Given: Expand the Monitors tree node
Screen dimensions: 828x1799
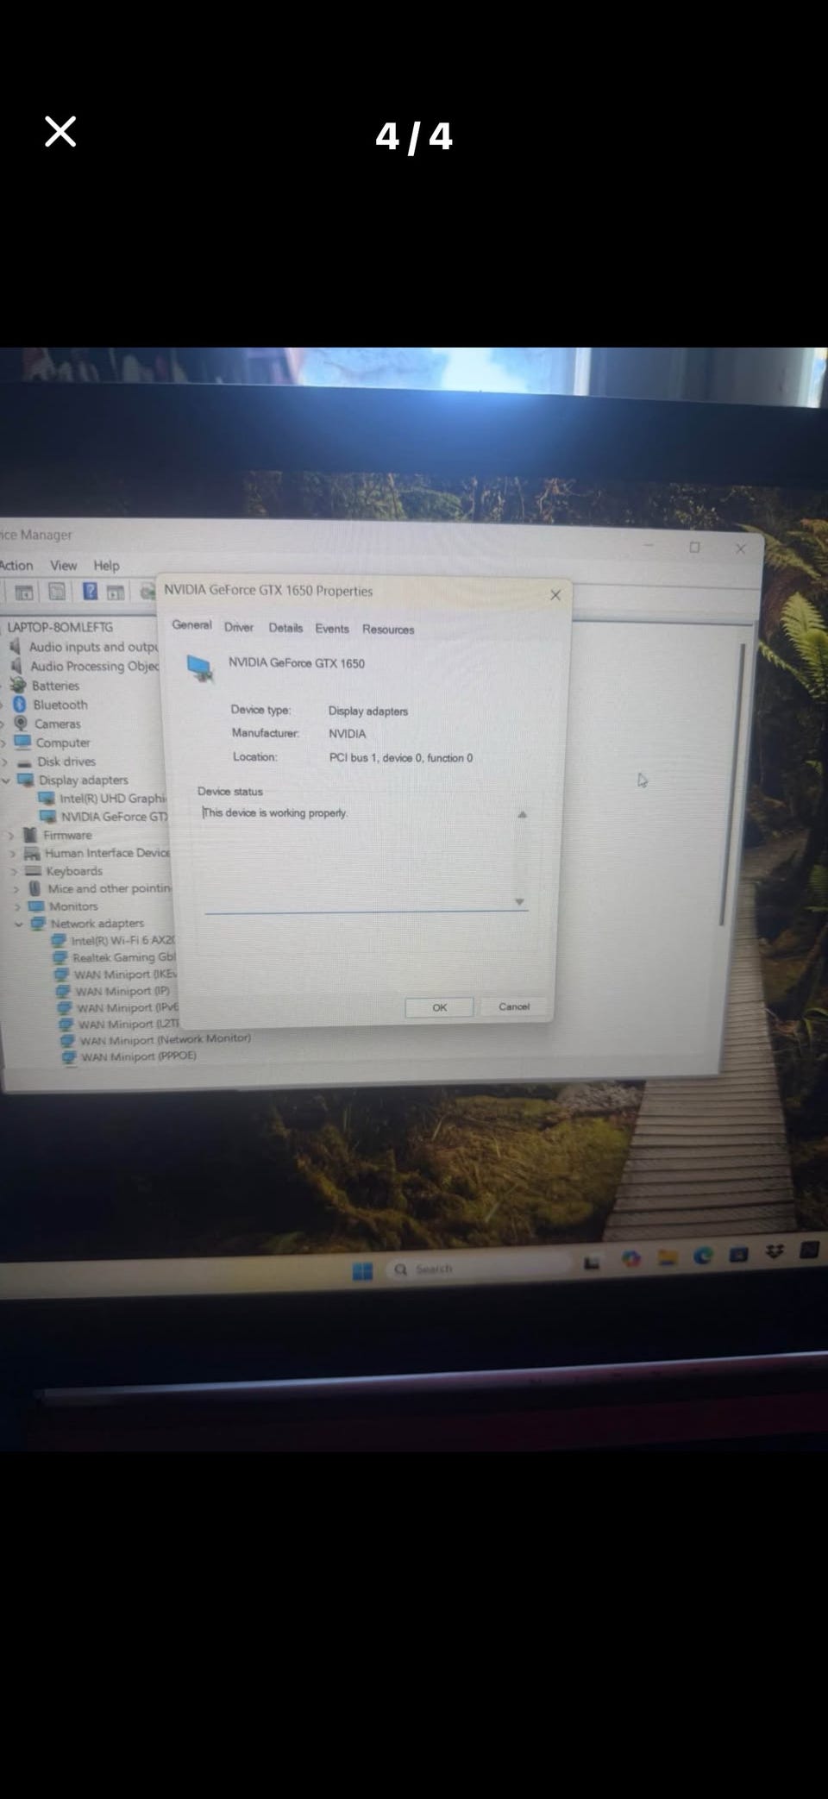Looking at the screenshot, I should click(17, 906).
